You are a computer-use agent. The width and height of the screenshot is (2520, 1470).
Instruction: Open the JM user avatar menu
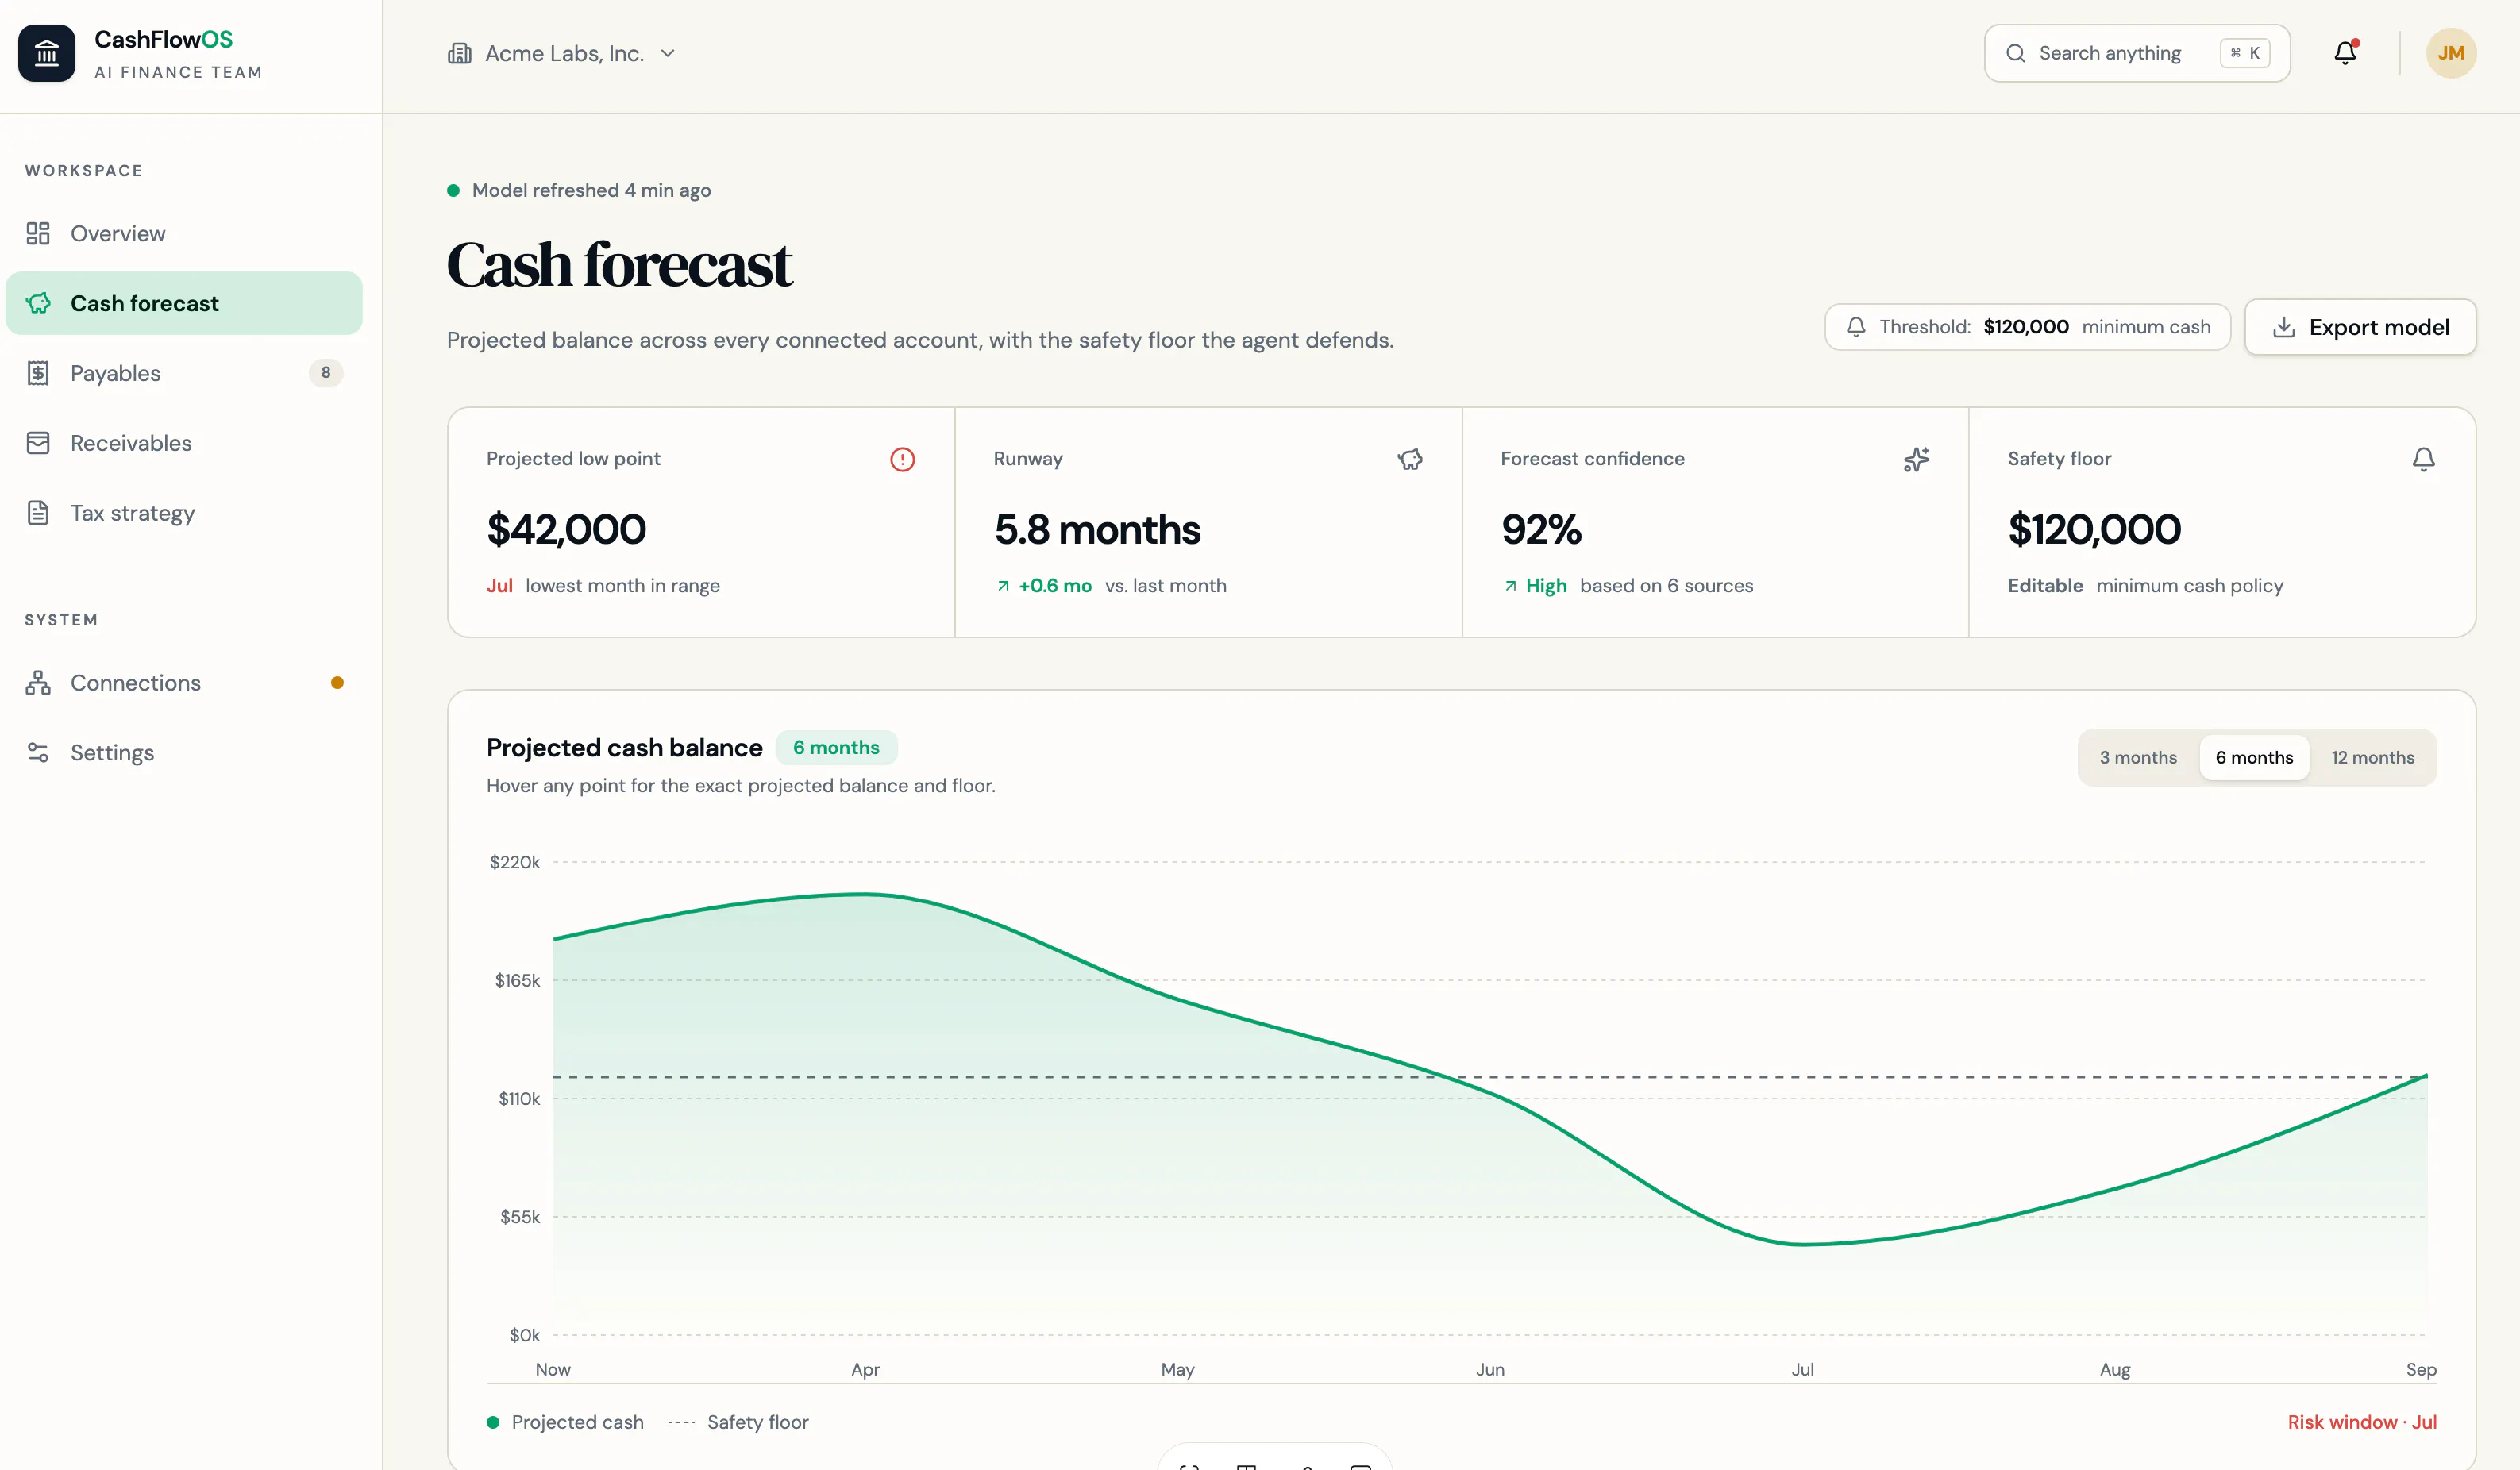click(2451, 53)
